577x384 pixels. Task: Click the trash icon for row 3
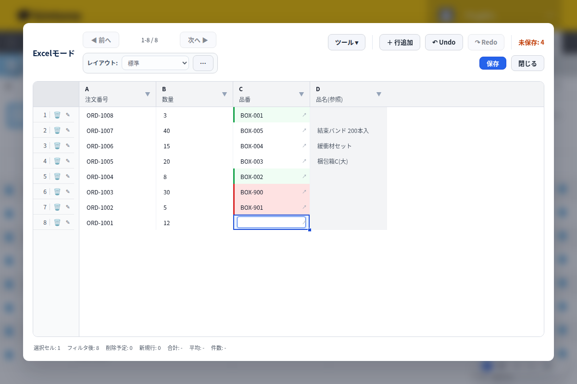click(57, 145)
